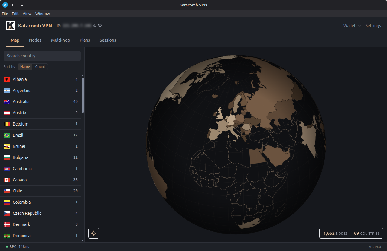Click the Bulgaria flag icon
The image size is (387, 251).
pos(7,157)
